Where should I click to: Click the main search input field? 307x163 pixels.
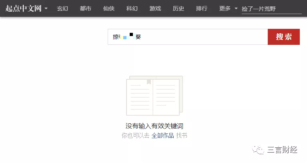click(x=188, y=37)
